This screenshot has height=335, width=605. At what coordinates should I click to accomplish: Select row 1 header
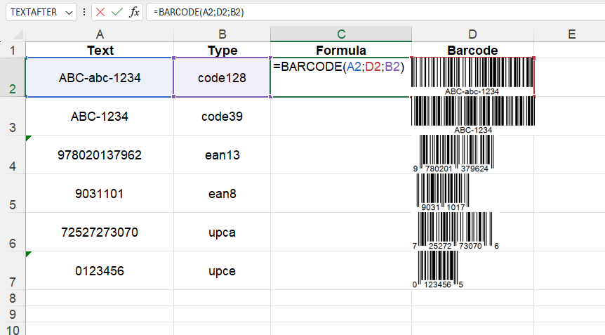(x=13, y=50)
